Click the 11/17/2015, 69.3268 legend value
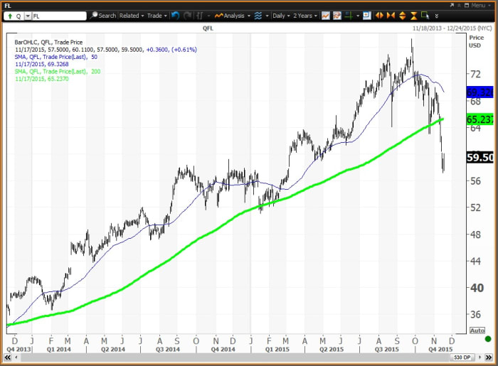Screen dimensions: 498x366 [x=41, y=64]
